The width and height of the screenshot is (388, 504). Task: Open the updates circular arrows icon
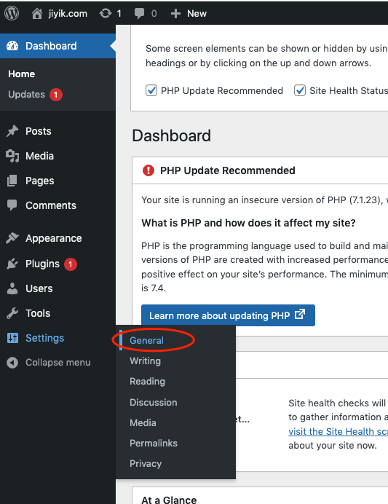[x=105, y=14]
